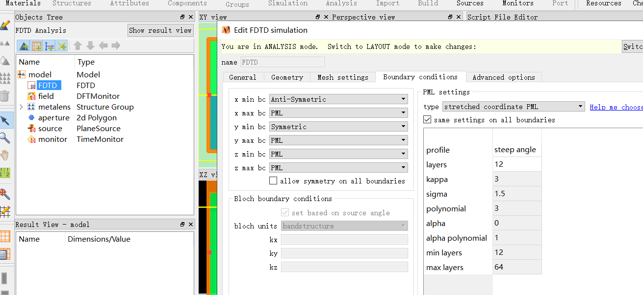Float the Result View panel
Viewport: 643px width, 295px height.
point(182,225)
